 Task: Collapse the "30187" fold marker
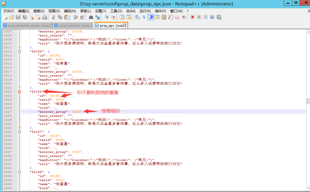click(19, 132)
